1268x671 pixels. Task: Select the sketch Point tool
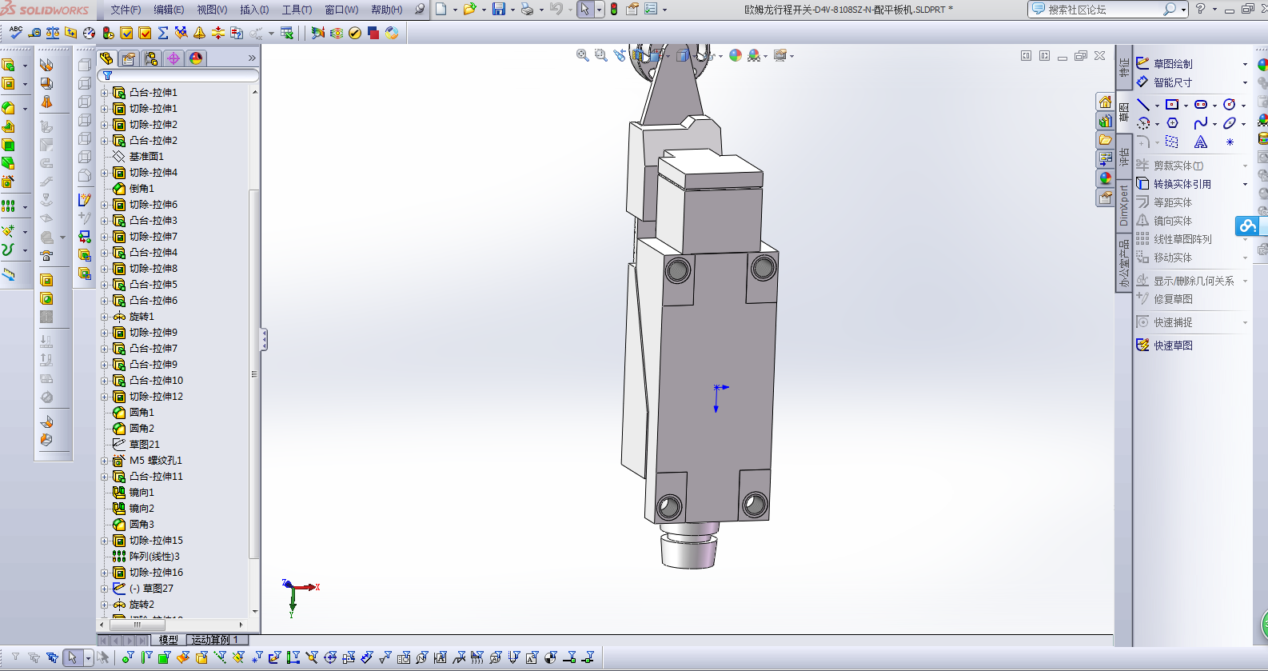click(1230, 142)
